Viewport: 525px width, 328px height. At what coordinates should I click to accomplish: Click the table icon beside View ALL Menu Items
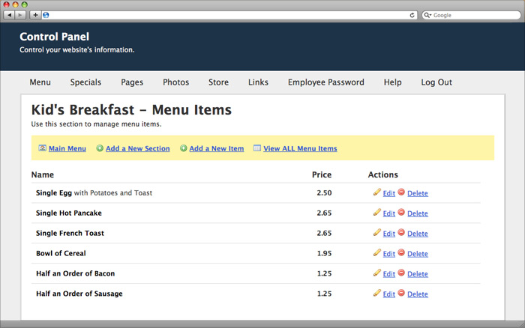[256, 148]
